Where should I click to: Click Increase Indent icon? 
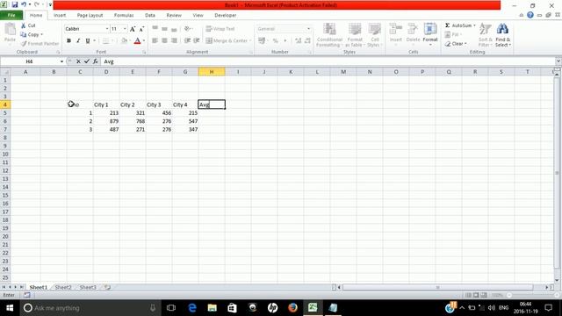[x=197, y=41]
